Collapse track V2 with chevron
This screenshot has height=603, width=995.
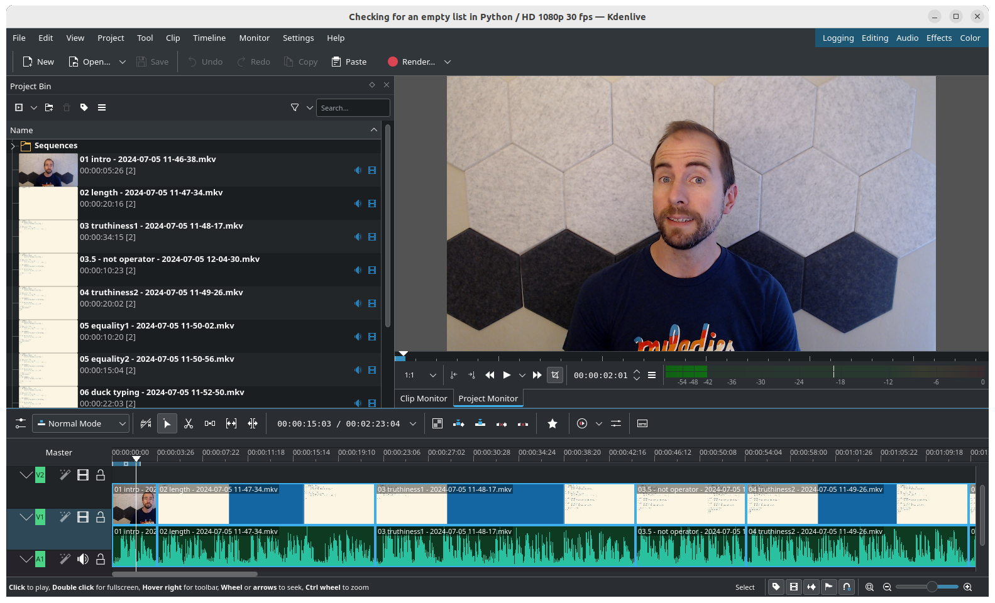click(26, 475)
